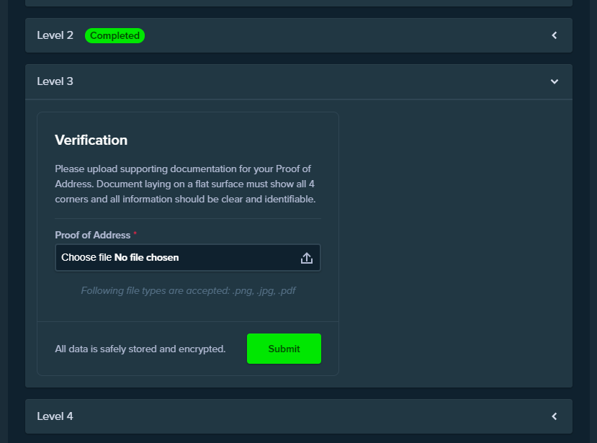
Task: Collapse Level 3 with the down chevron
Action: point(555,81)
